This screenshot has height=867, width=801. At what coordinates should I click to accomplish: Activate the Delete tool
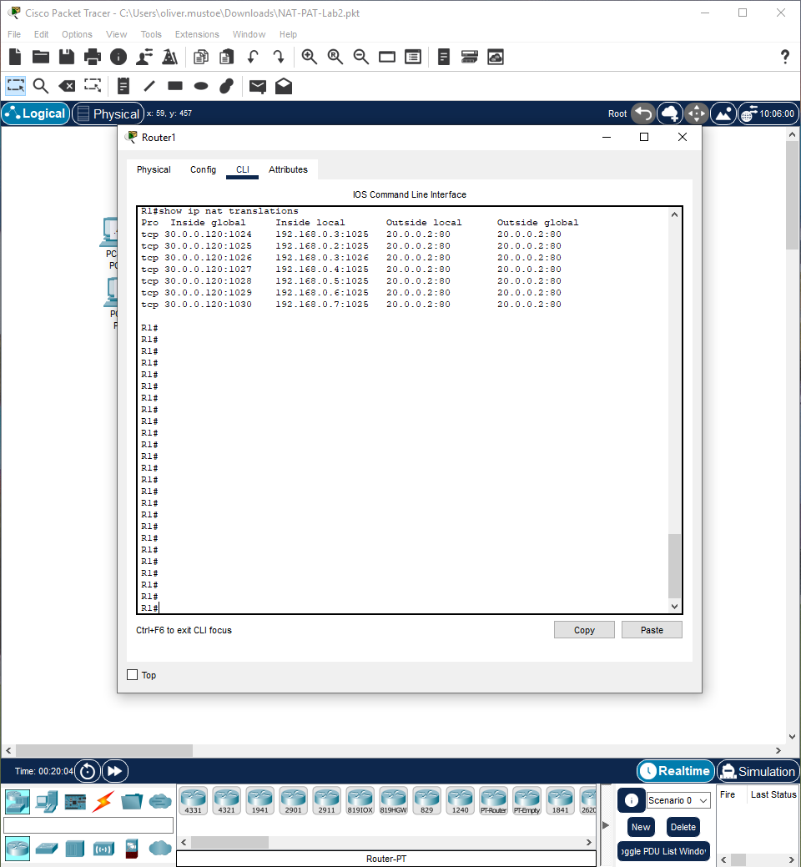67,86
